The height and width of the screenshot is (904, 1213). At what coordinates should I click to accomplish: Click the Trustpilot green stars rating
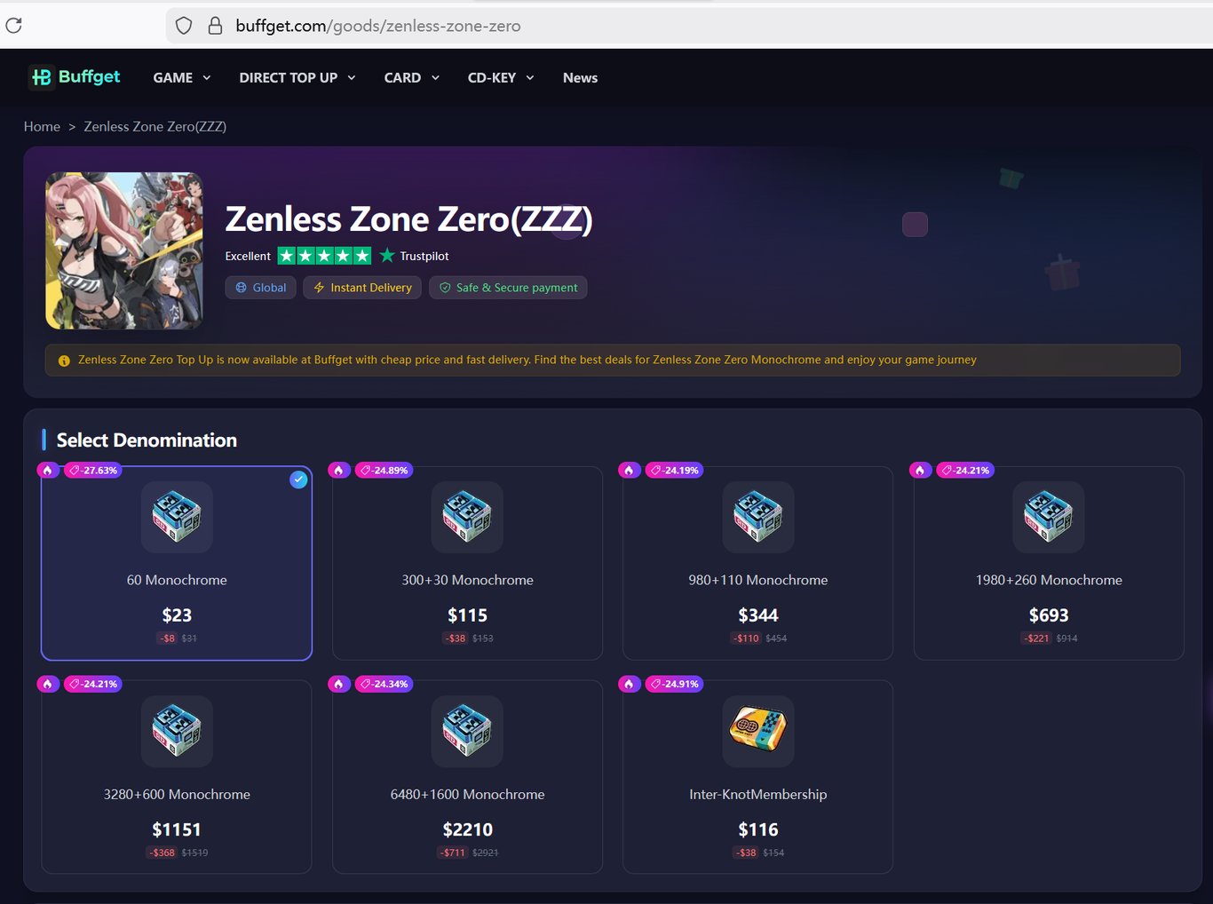pyautogui.click(x=324, y=256)
